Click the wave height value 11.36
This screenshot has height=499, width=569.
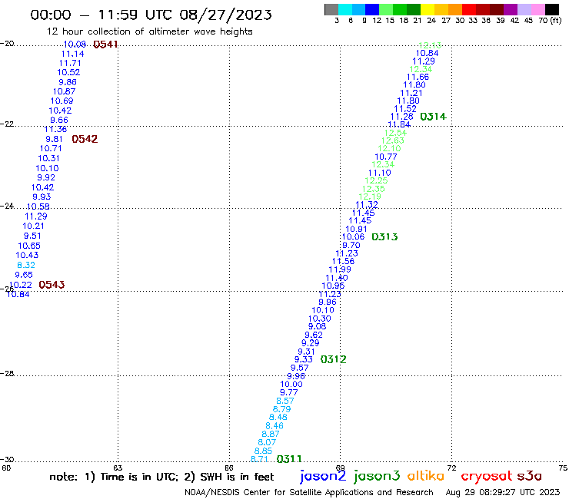pos(55,130)
